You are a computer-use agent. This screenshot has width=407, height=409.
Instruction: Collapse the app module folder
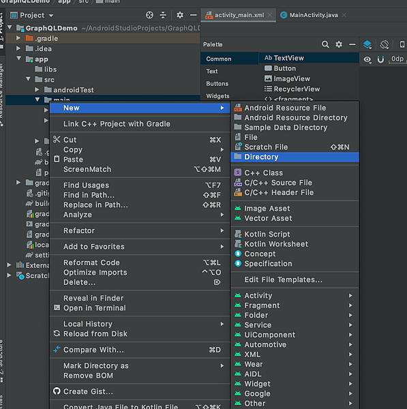coord(19,59)
